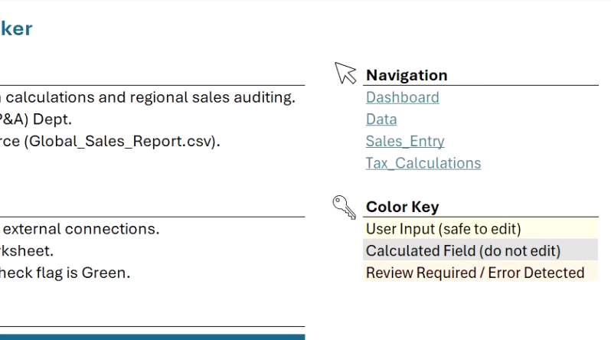Select the gray Calculated Field swatch cell
Viewport: 611px width, 340px height.
[x=481, y=250]
